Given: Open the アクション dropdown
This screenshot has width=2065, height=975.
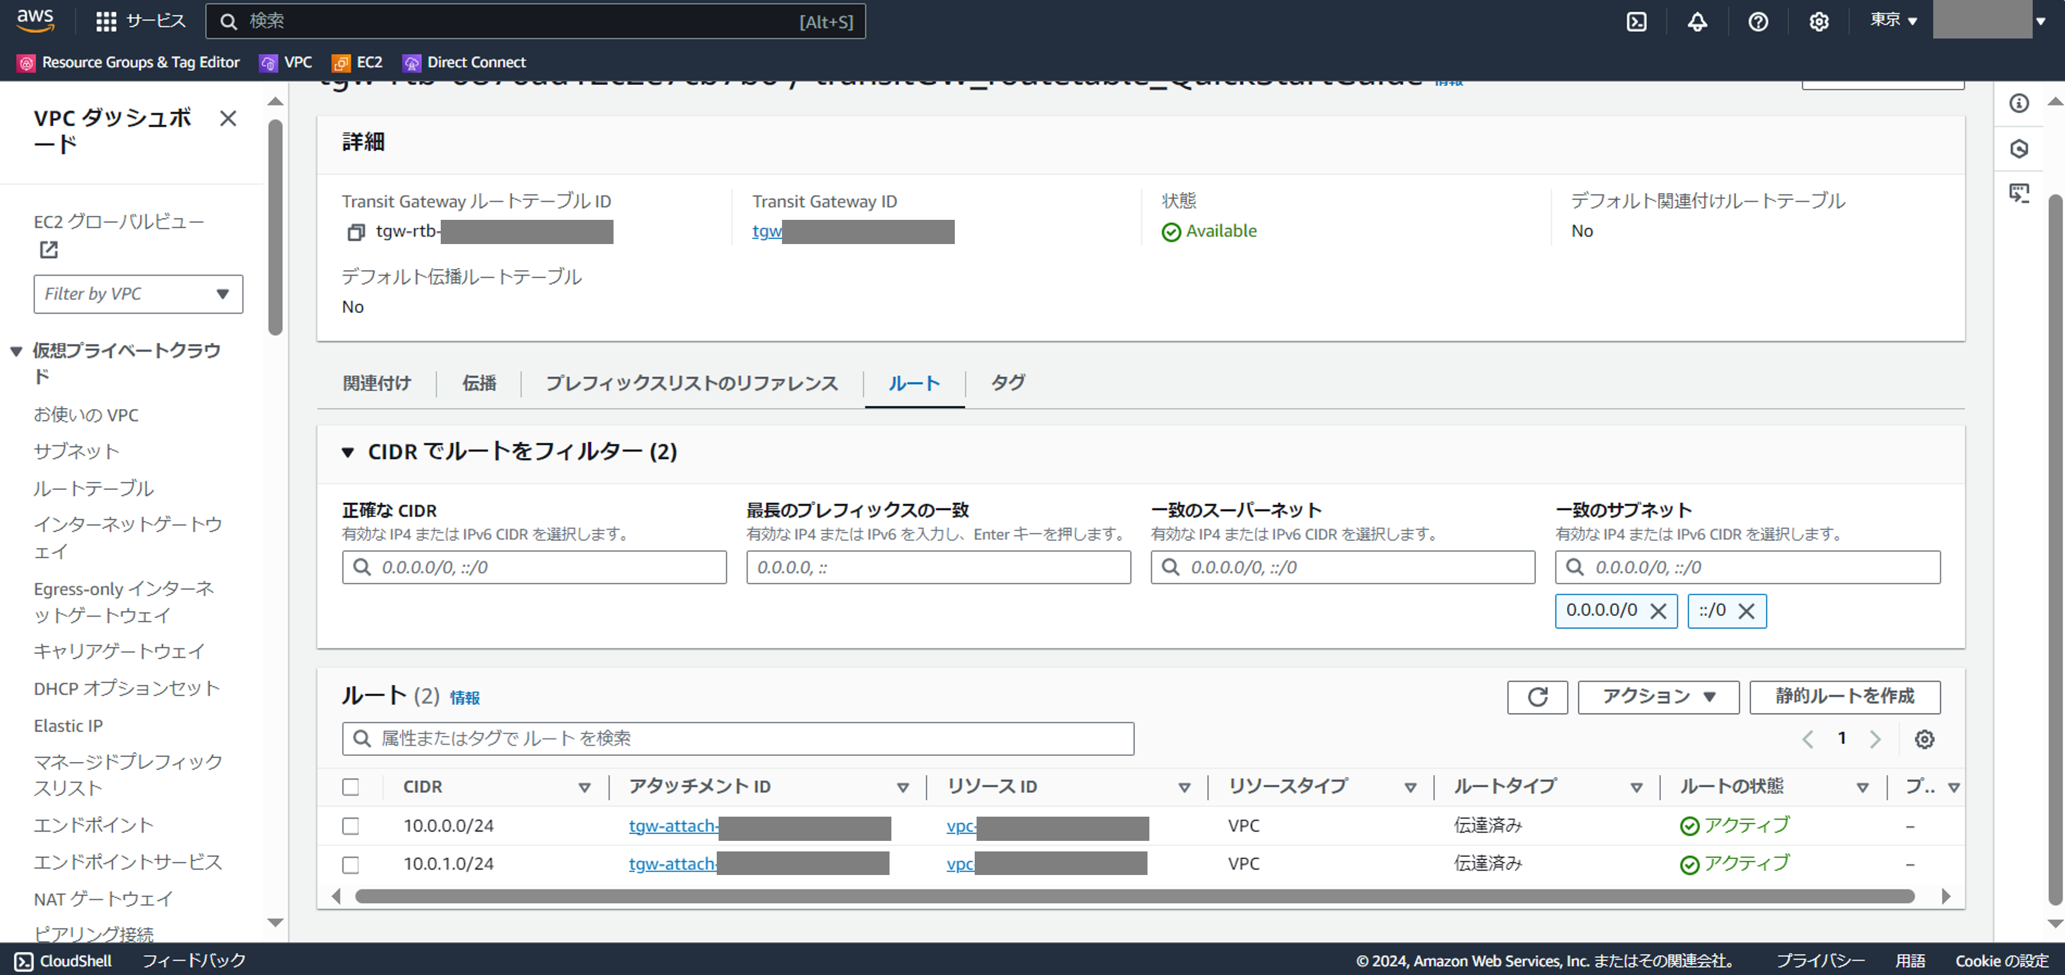Looking at the screenshot, I should [1658, 697].
